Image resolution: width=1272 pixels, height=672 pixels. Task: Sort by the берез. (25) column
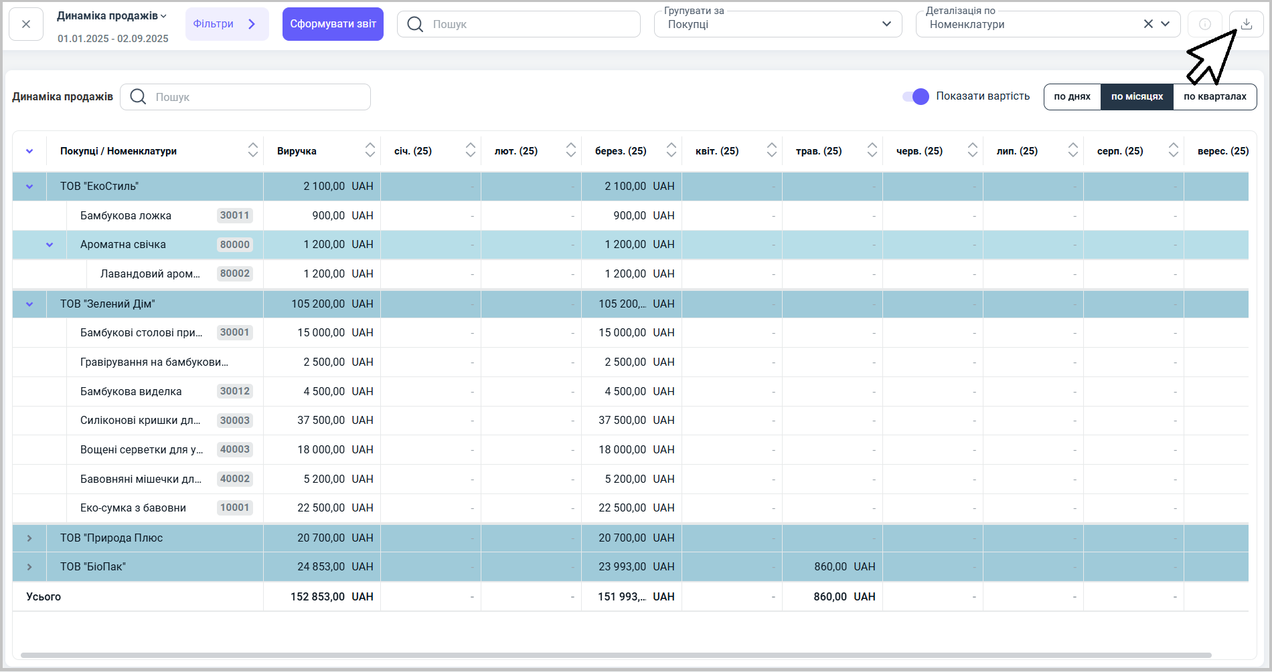click(x=671, y=150)
